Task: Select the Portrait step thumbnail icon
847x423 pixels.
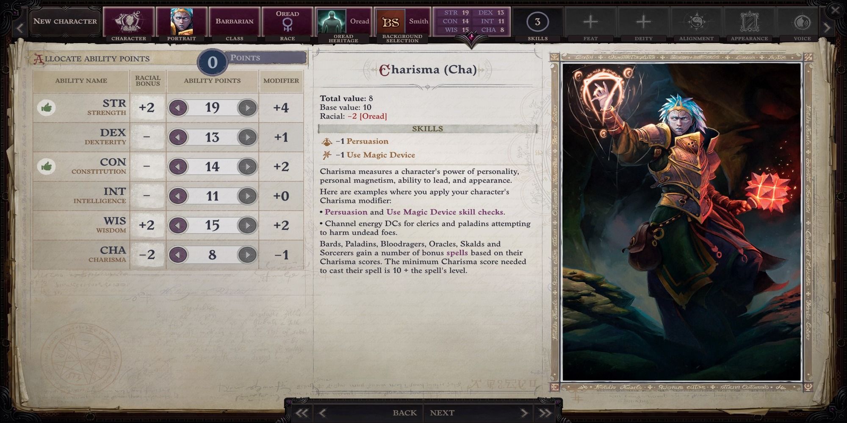Action: pyautogui.click(x=182, y=21)
